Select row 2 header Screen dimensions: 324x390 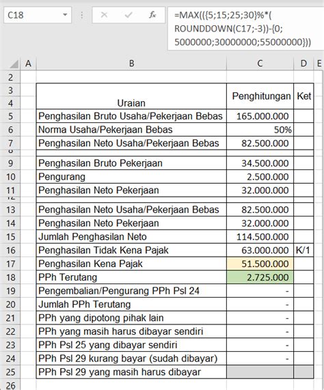click(x=10, y=77)
